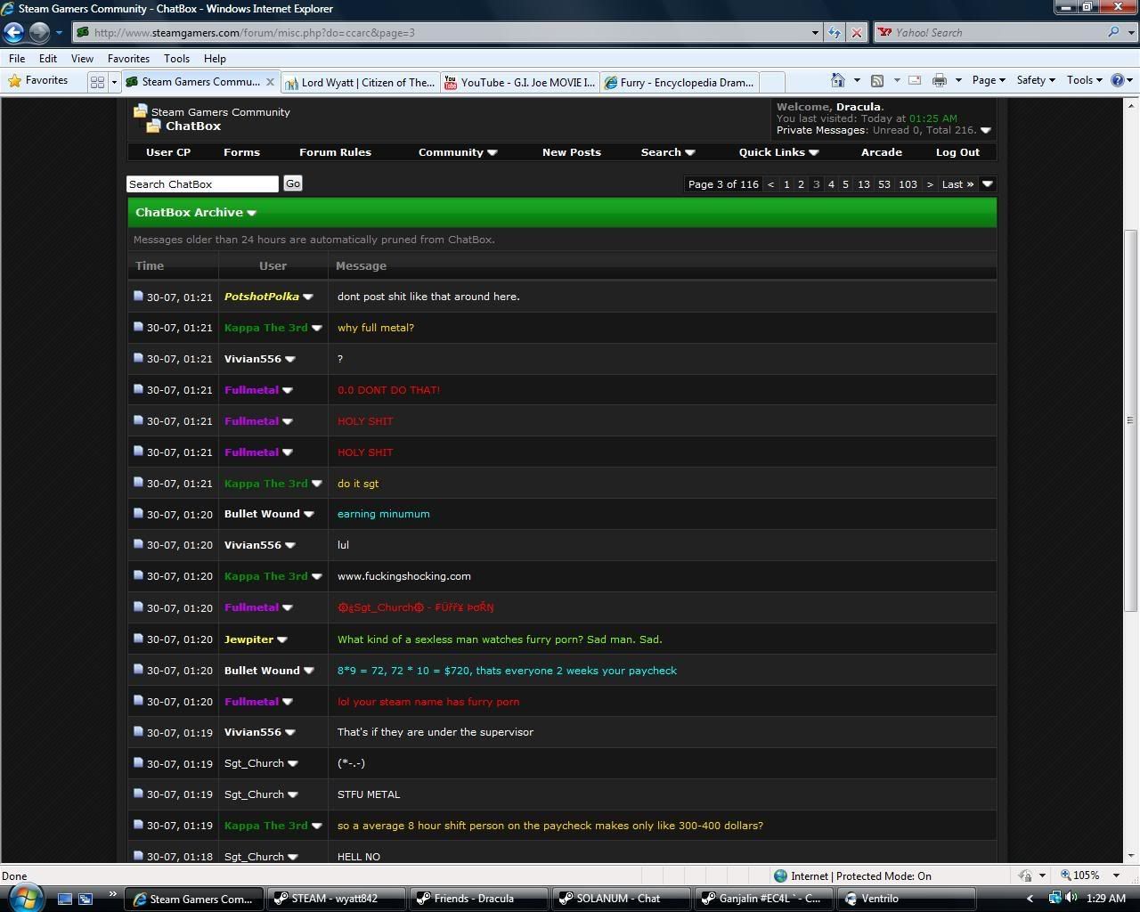The width and height of the screenshot is (1140, 912).
Task: Click inside the Search ChatBox field
Action: 202,184
